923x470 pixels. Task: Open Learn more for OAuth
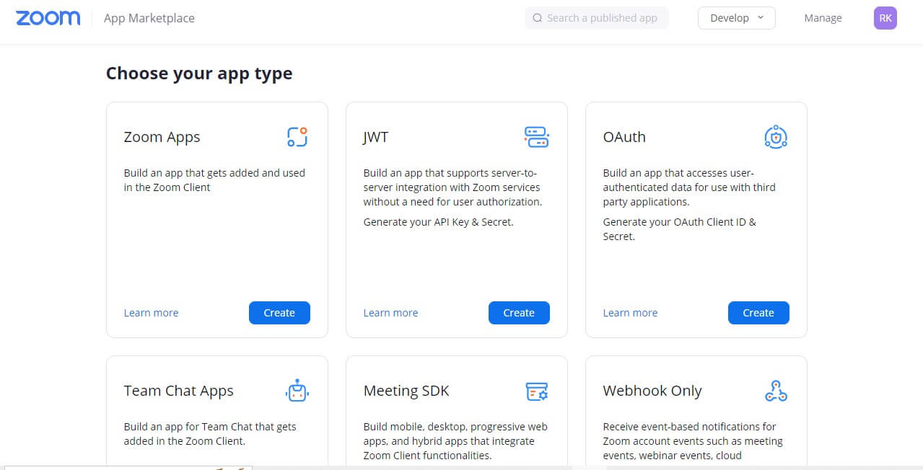coord(630,313)
